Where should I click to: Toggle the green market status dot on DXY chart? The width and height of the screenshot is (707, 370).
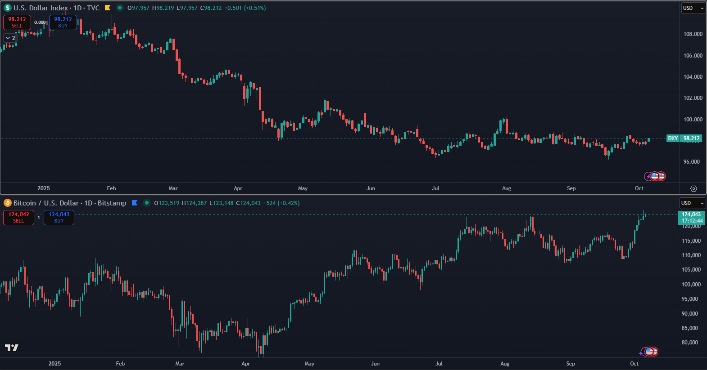point(120,8)
